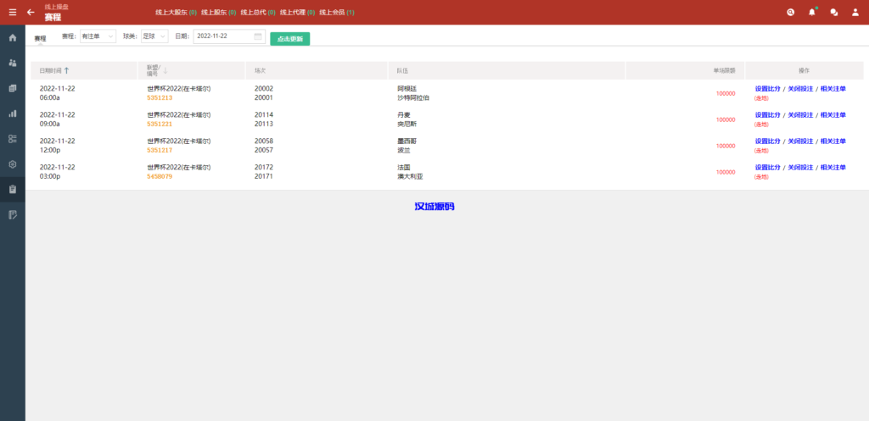Click the user profile icon at top right
Screen dimensions: 869x421
click(855, 12)
